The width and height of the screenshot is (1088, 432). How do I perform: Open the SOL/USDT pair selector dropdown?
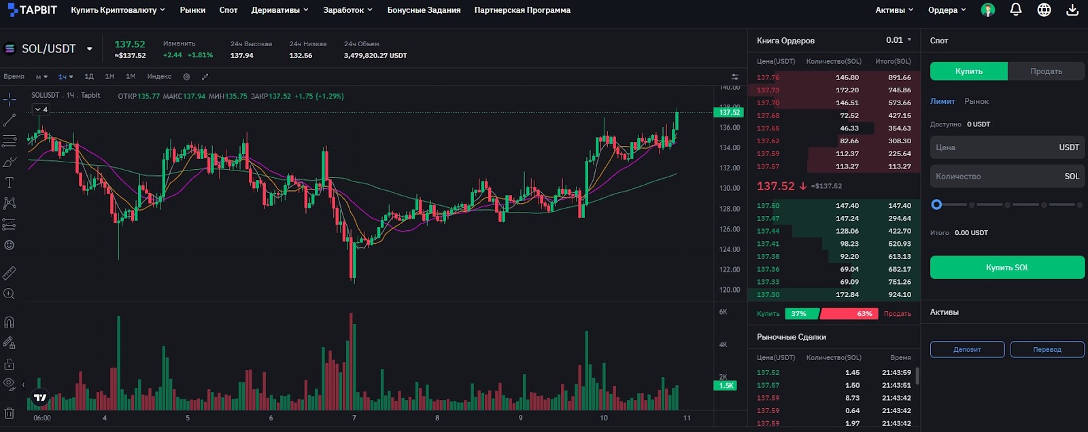(89, 49)
